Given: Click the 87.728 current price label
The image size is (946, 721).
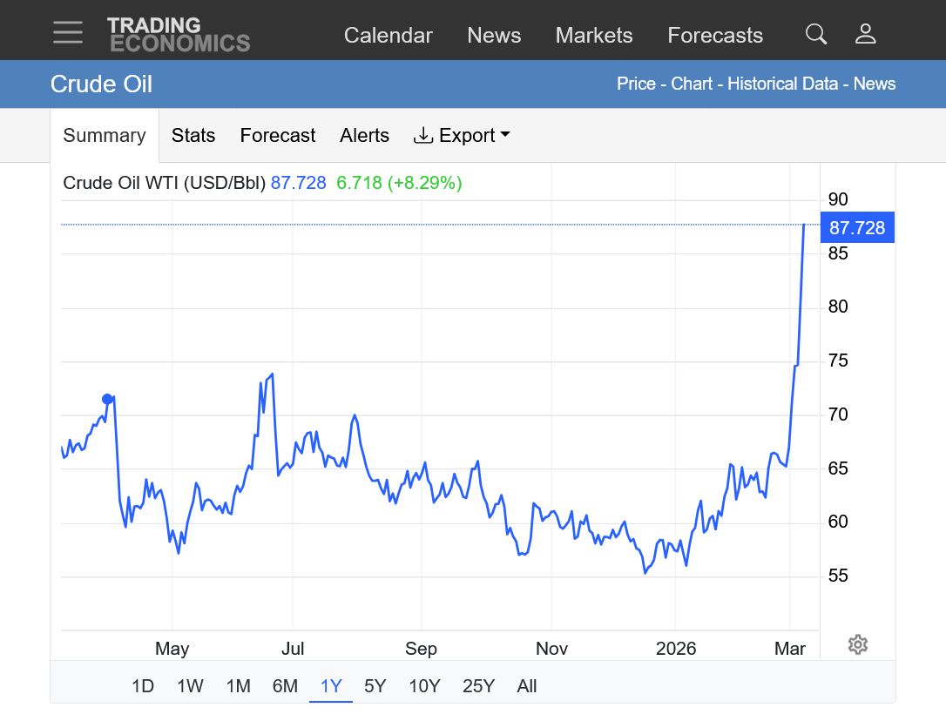Looking at the screenshot, I should [x=857, y=228].
